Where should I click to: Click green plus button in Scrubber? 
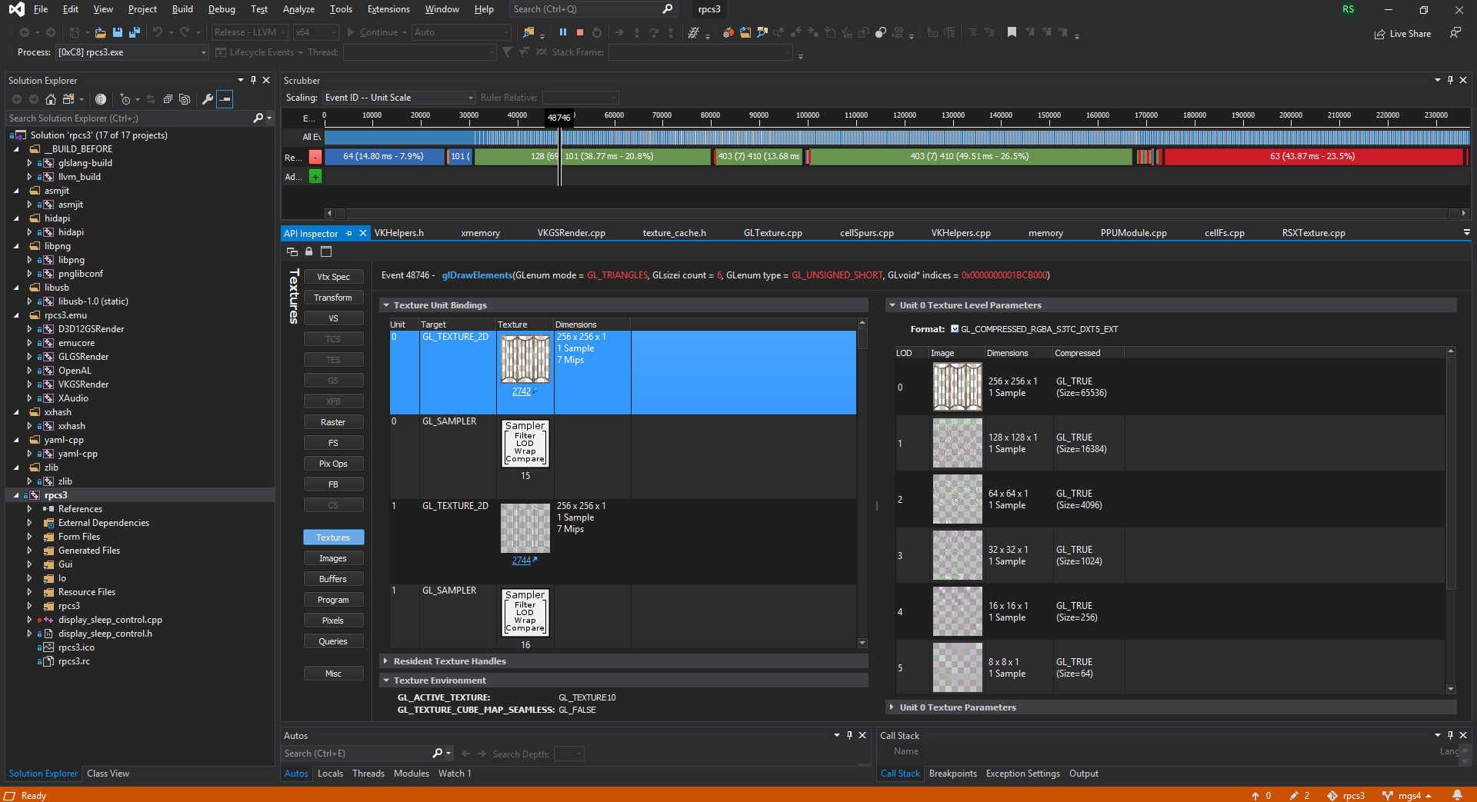click(x=315, y=177)
